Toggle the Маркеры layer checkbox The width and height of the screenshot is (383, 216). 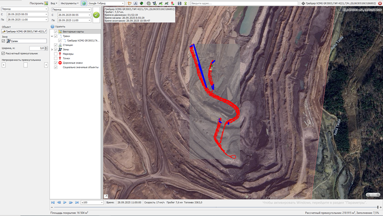coord(56,54)
